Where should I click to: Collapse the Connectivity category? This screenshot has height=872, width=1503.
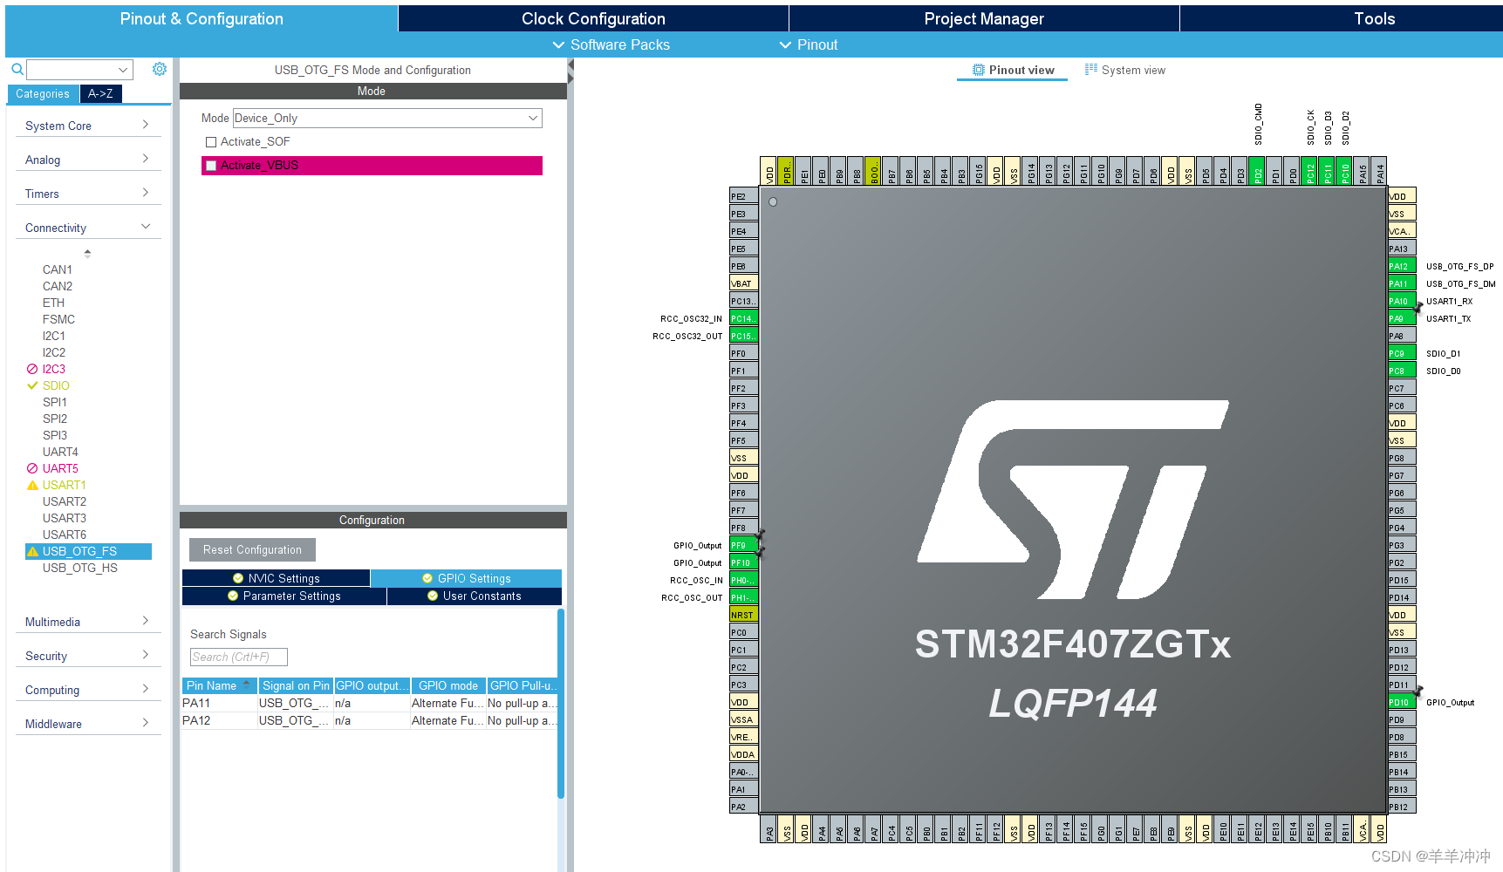[x=87, y=228]
